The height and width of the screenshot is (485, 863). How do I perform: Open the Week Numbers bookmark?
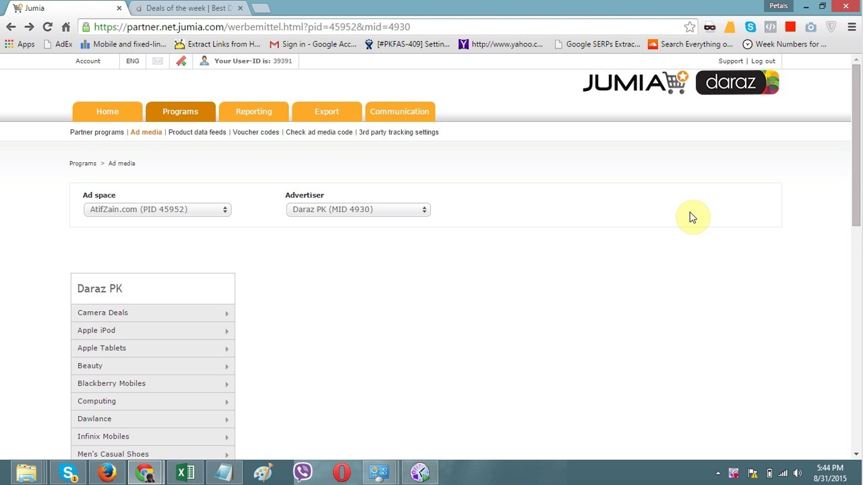(x=784, y=44)
